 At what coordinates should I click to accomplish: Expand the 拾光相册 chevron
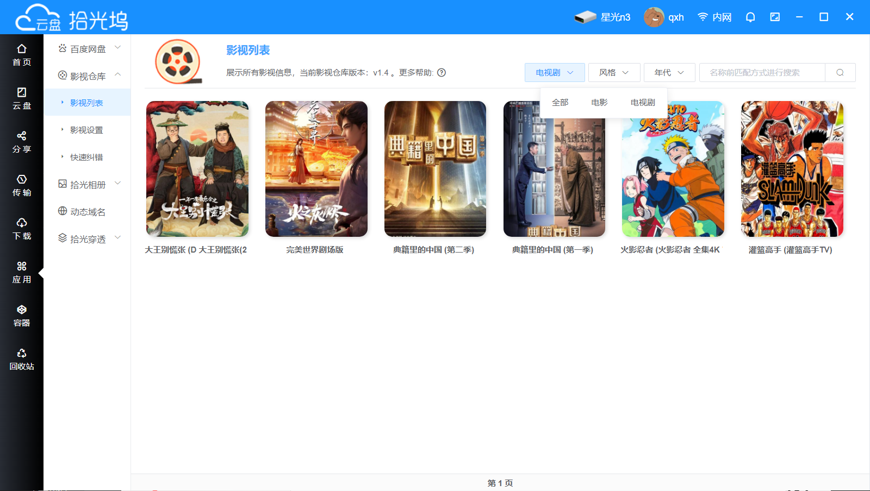118,184
